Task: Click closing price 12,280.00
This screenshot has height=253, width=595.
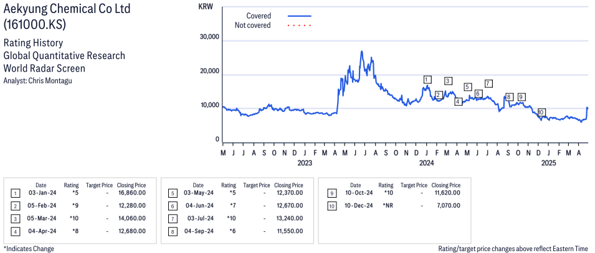Action: tap(133, 206)
